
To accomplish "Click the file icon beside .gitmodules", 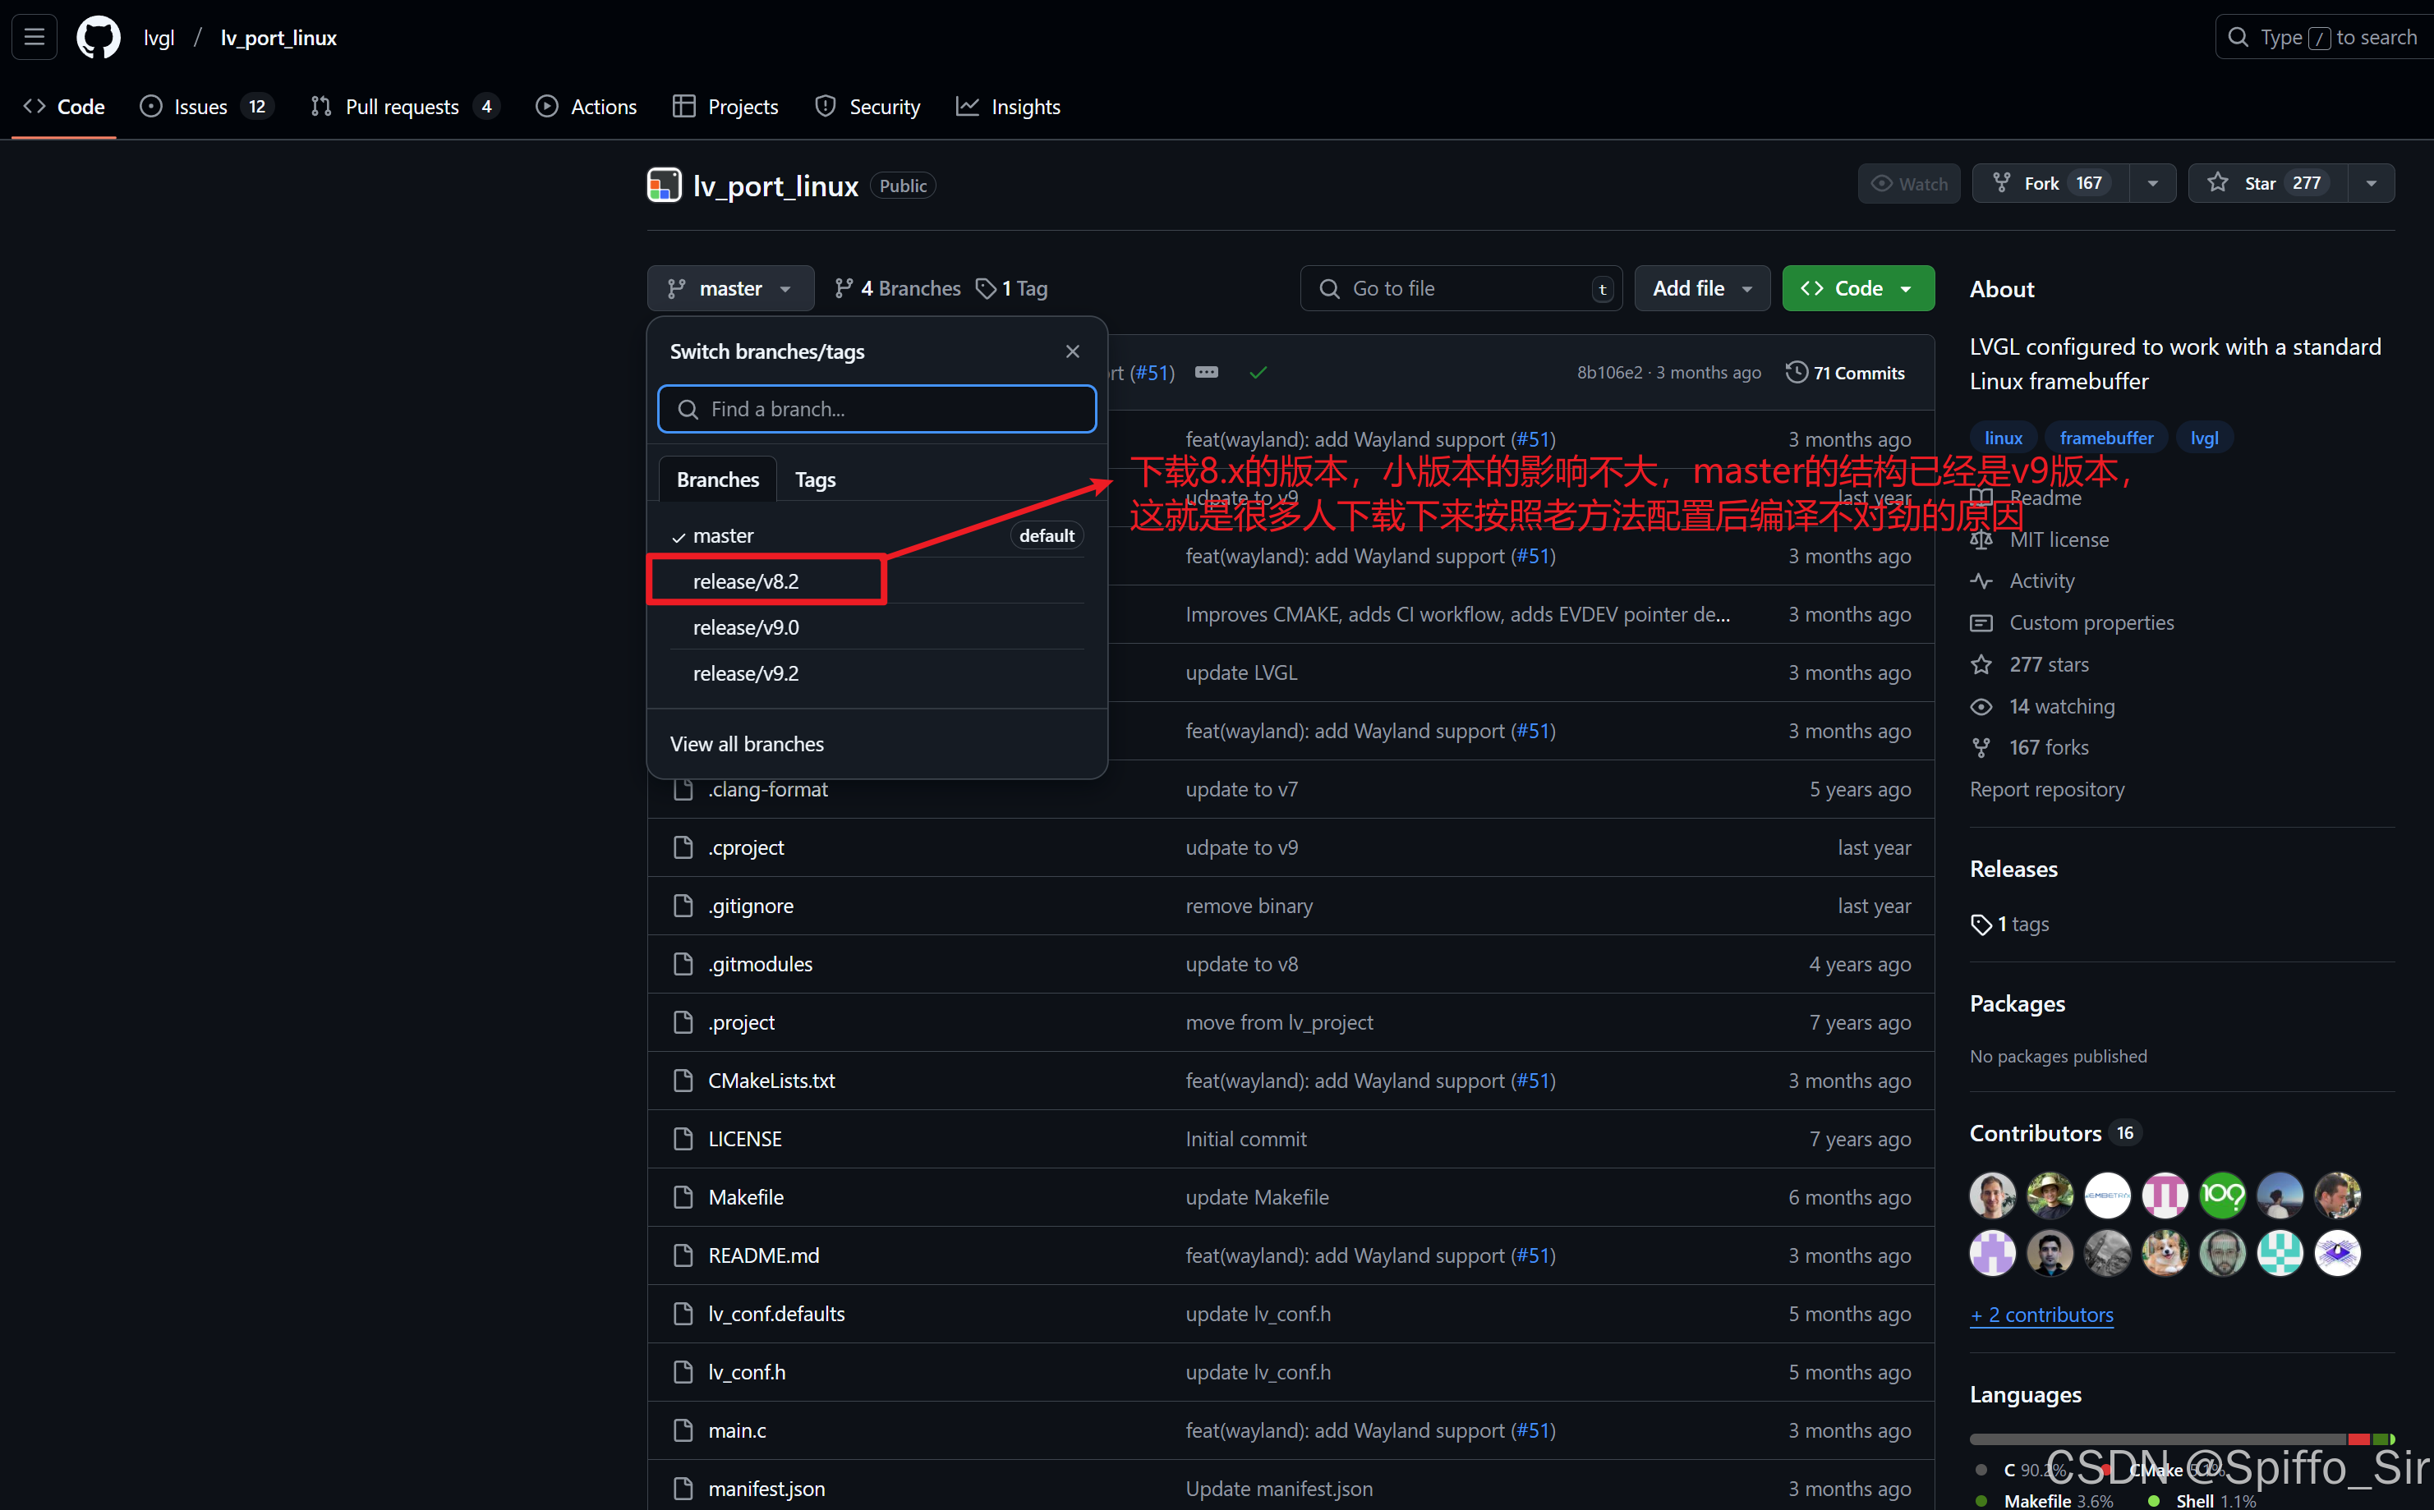I will 683,964.
